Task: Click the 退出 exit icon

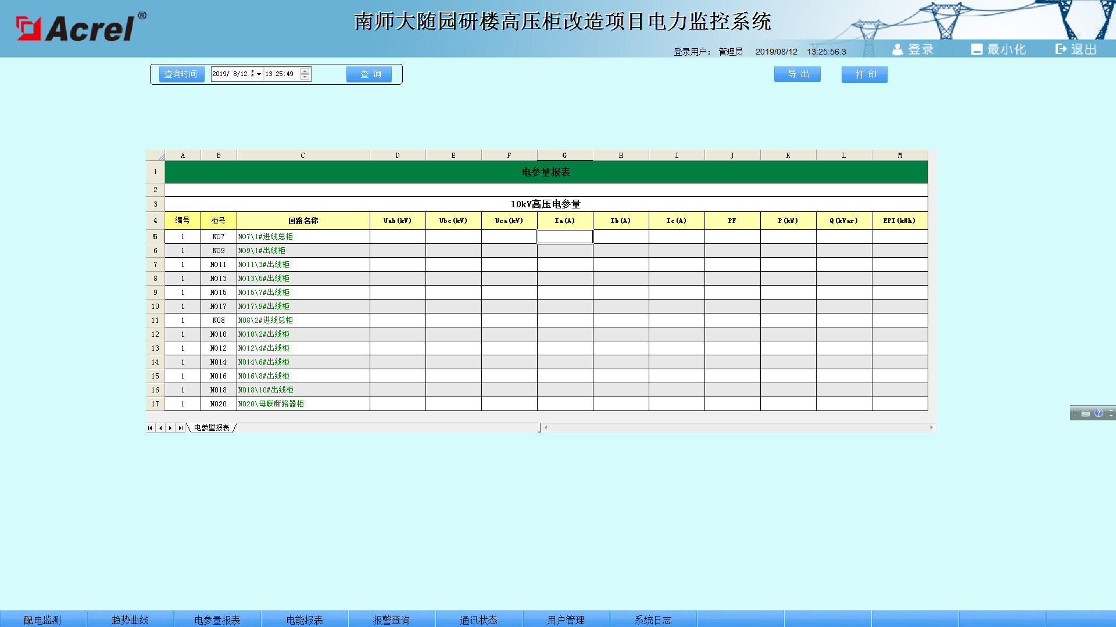Action: pyautogui.click(x=1061, y=49)
